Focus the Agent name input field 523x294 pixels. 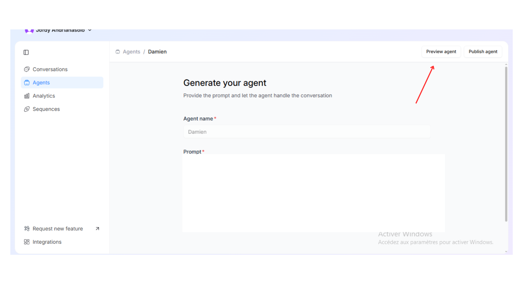pos(307,132)
